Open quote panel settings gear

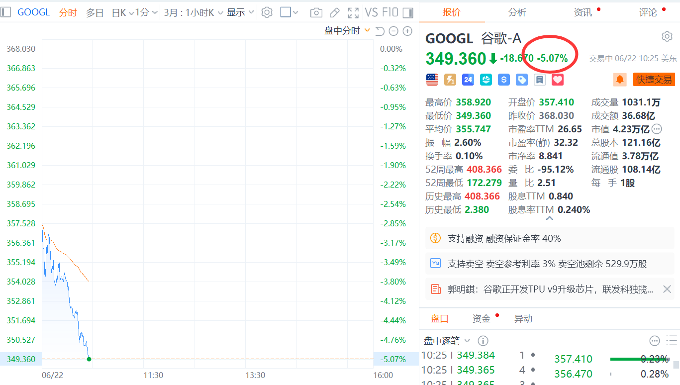pos(667,36)
